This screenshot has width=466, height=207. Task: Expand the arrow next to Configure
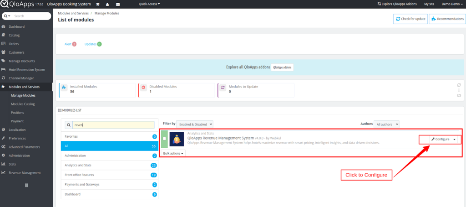click(455, 139)
